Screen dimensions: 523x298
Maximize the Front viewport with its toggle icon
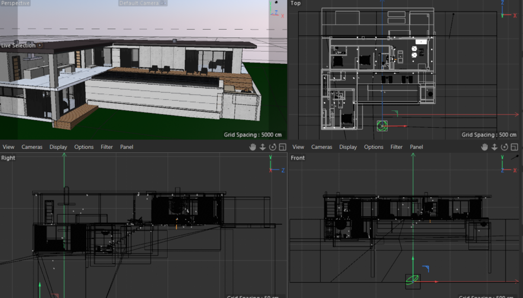515,147
